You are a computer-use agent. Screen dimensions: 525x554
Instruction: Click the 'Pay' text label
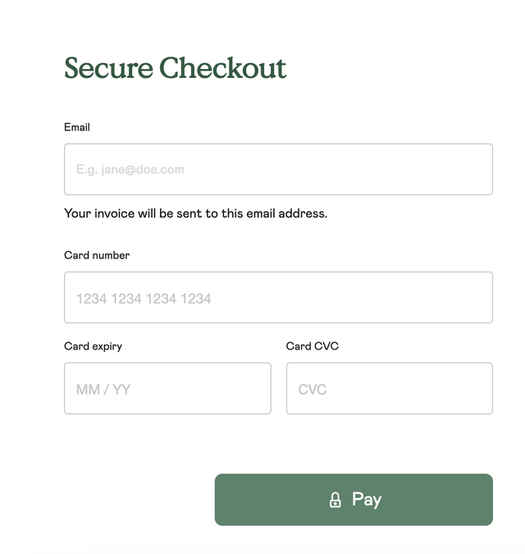pos(367,500)
